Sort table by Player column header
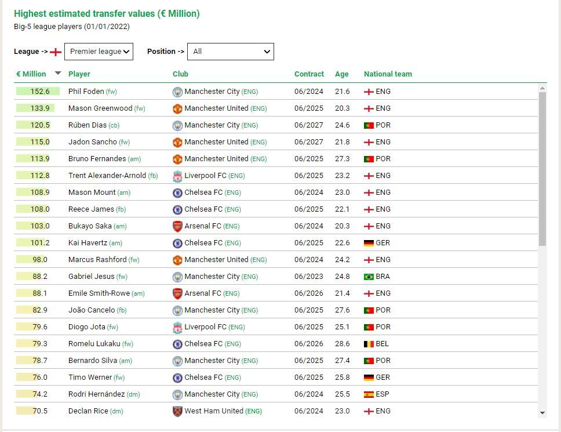 [x=79, y=74]
